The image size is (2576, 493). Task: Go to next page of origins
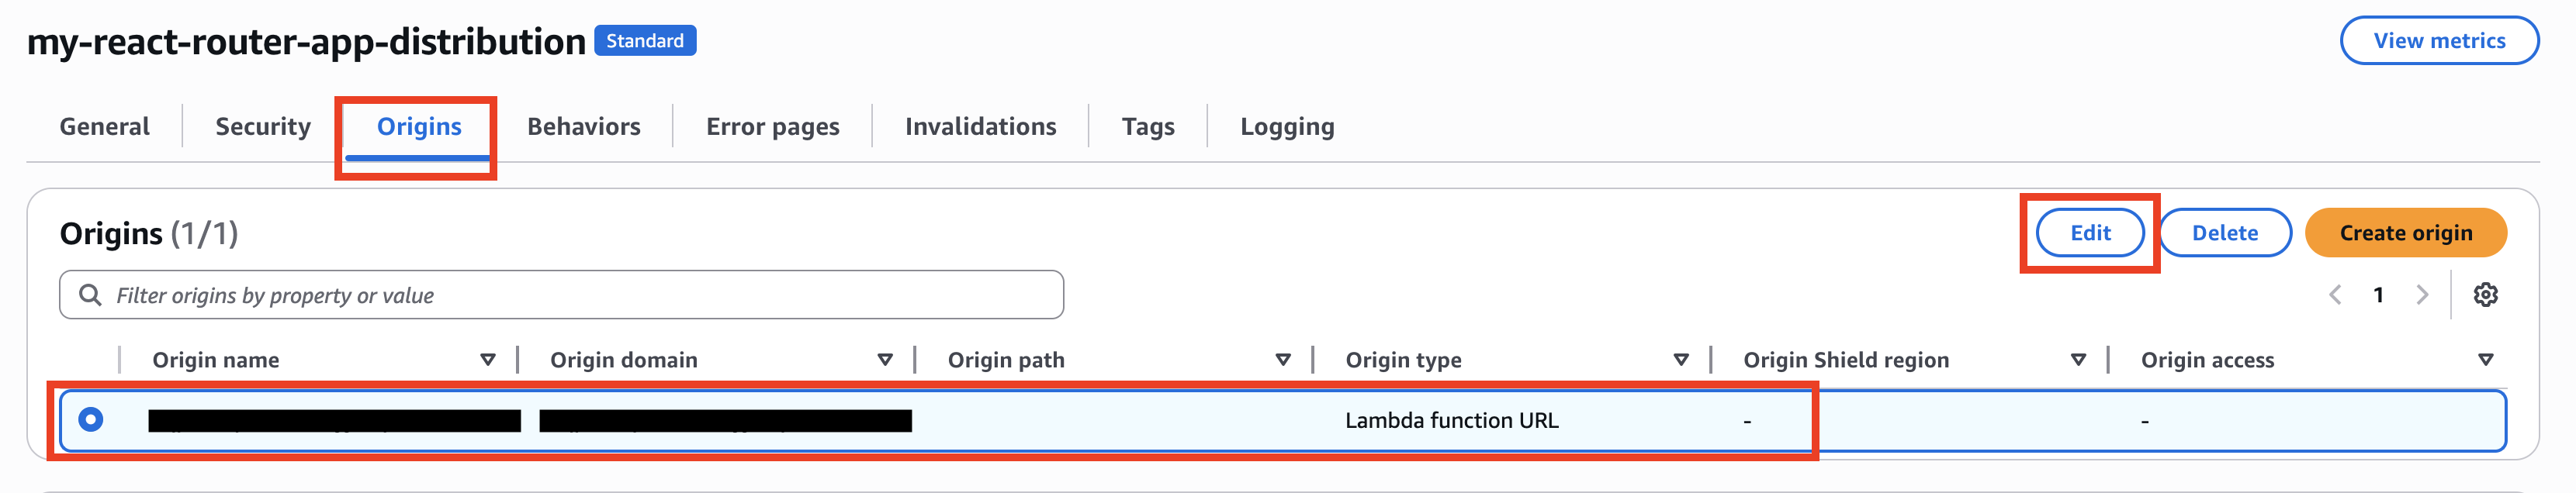point(2421,295)
